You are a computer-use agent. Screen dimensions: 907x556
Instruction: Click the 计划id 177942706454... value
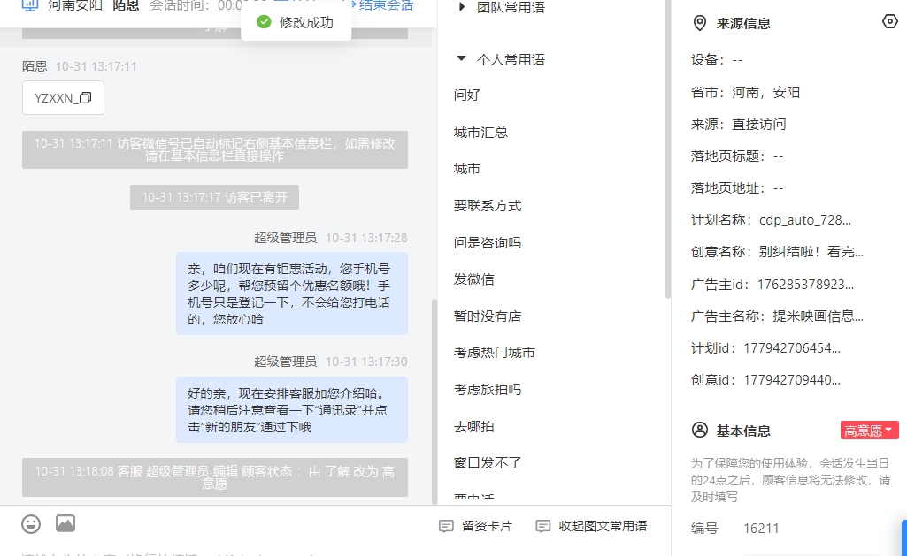coord(792,348)
